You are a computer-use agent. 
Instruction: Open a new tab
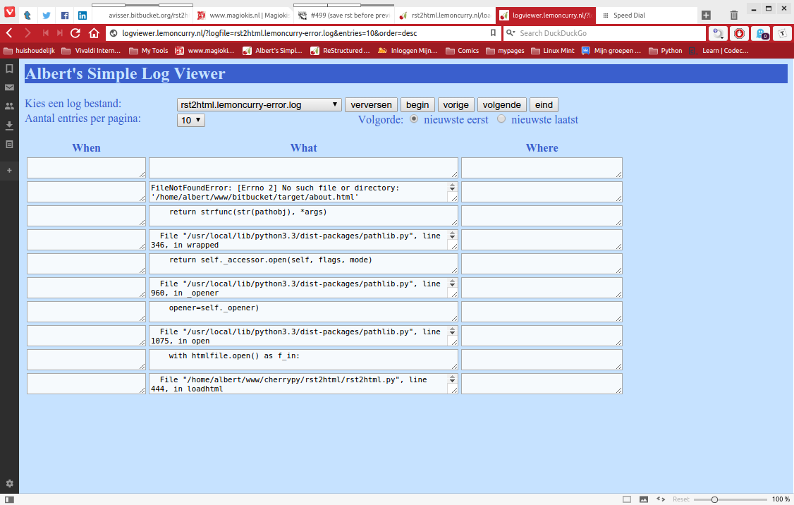[706, 16]
